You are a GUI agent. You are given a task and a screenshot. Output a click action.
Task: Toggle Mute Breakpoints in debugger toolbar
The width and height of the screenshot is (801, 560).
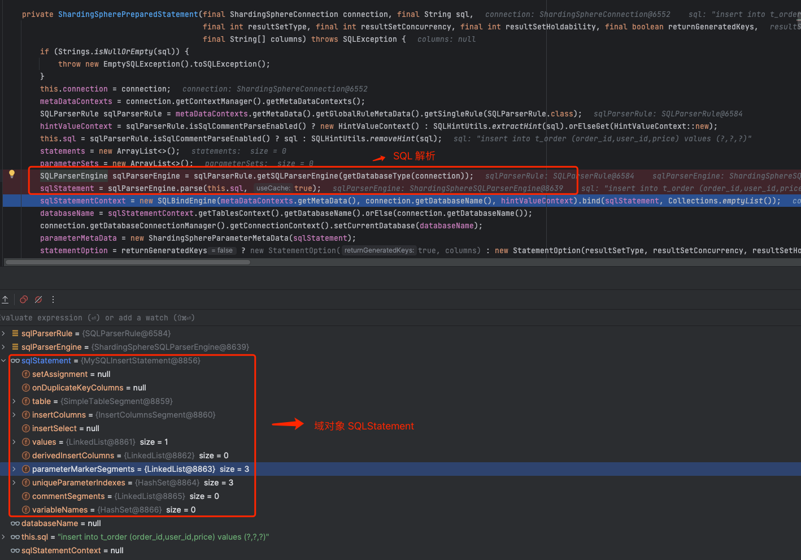pyautogui.click(x=38, y=299)
